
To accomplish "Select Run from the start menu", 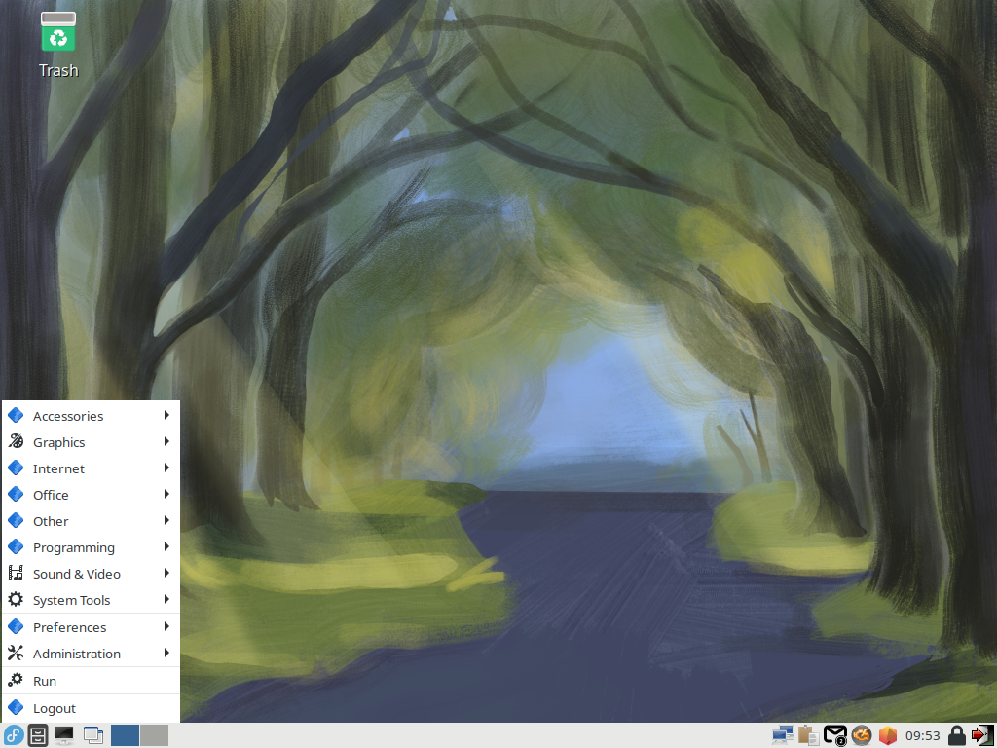I will [91, 681].
